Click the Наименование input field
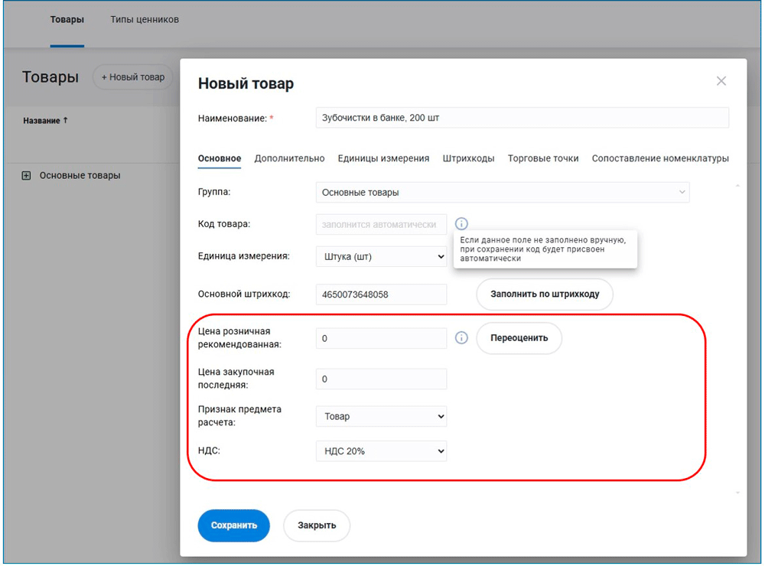This screenshot has height=566, width=765. pos(522,118)
